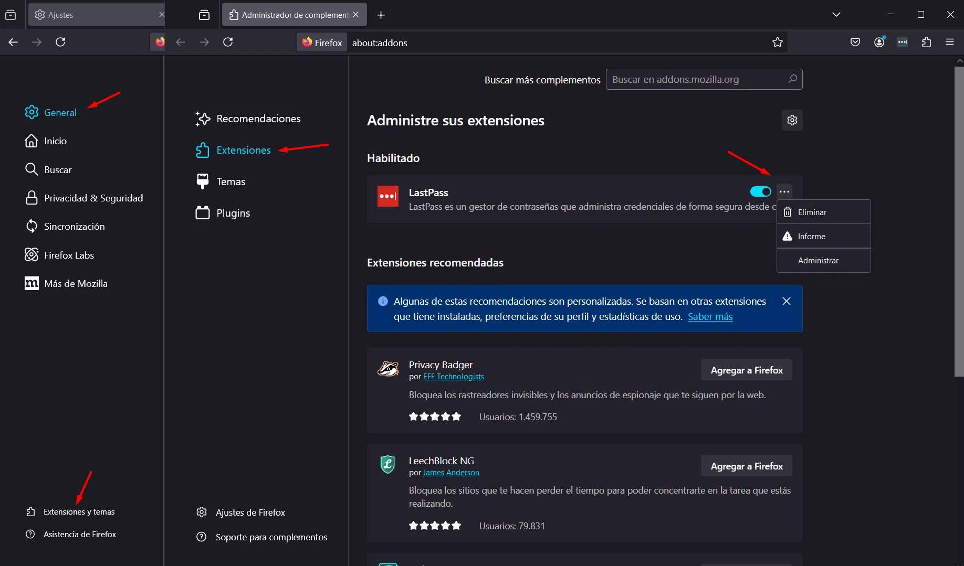The image size is (964, 566).
Task: Open the Firefox account profile icon
Action: 879,42
